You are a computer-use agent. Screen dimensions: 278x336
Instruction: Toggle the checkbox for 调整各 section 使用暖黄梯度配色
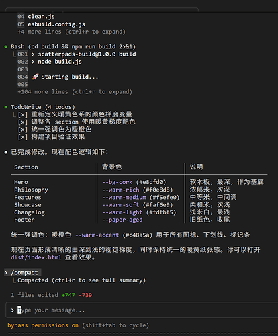click(x=23, y=122)
